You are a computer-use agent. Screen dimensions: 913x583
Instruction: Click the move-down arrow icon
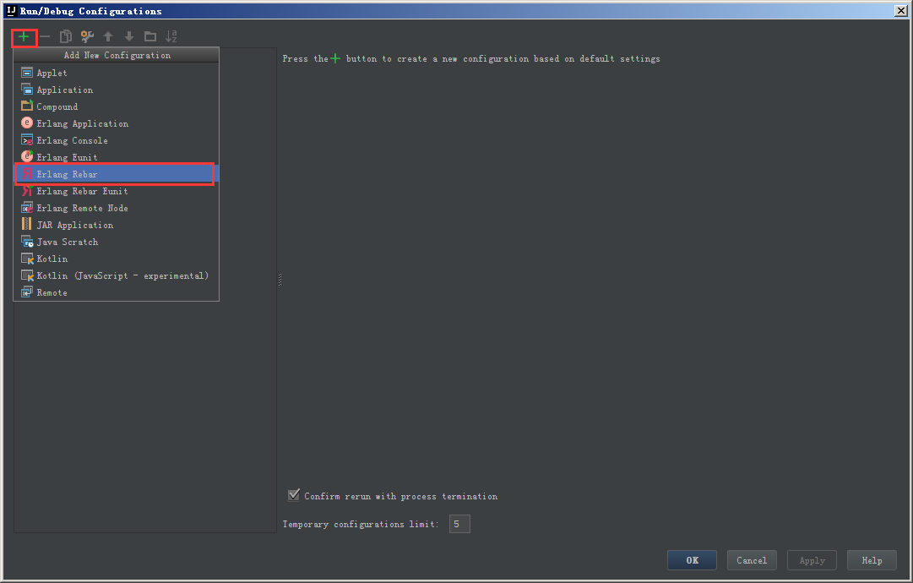[128, 36]
